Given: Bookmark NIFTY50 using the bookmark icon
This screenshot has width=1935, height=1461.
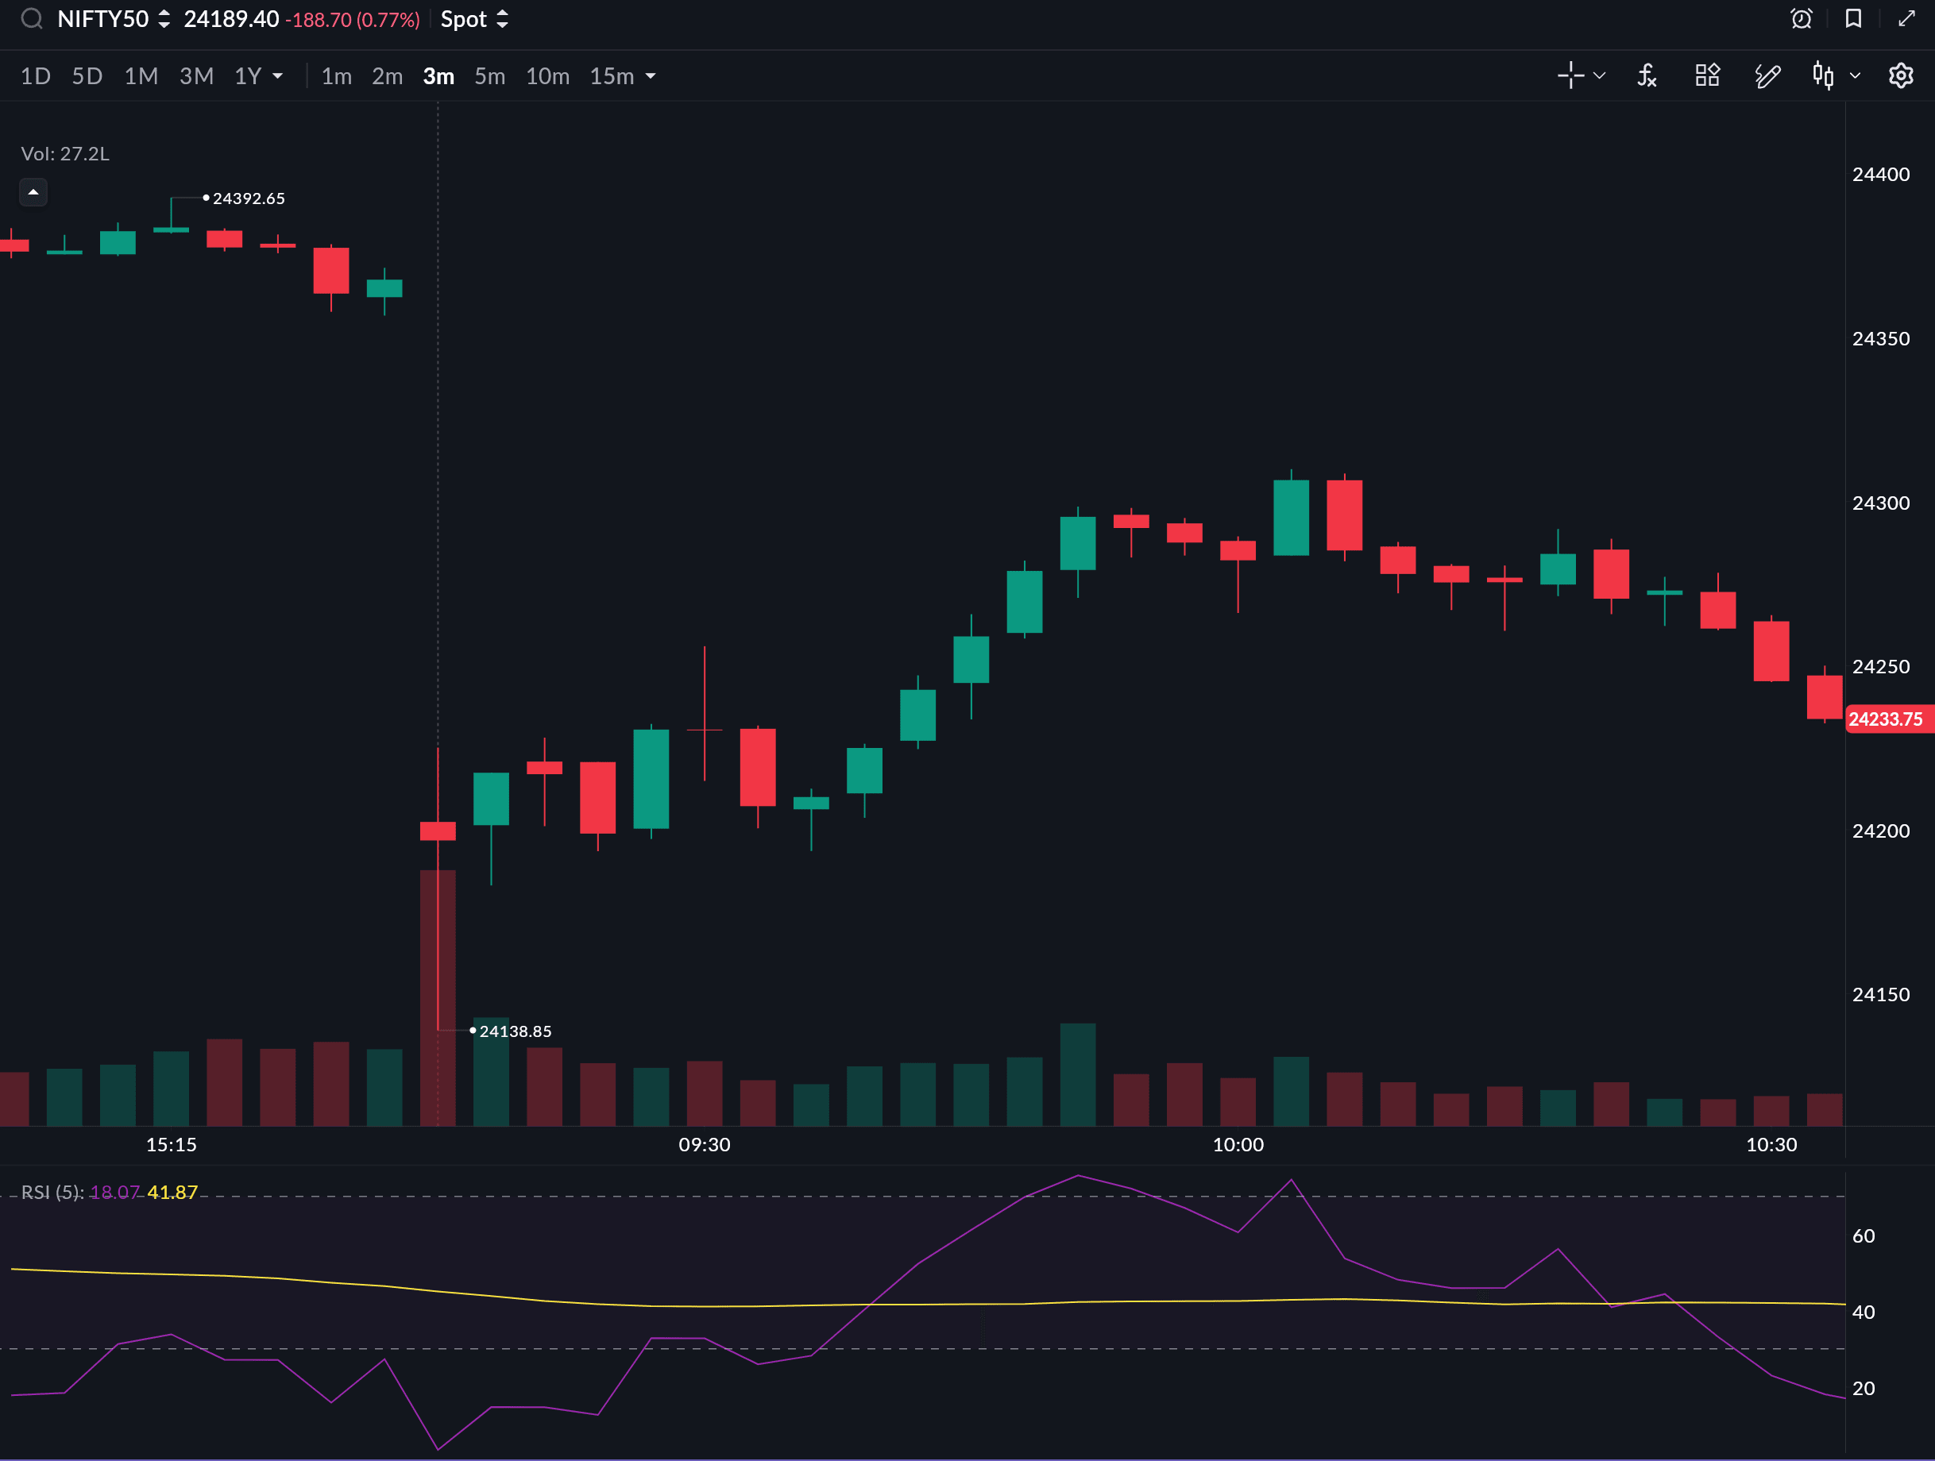Looking at the screenshot, I should (1852, 19).
